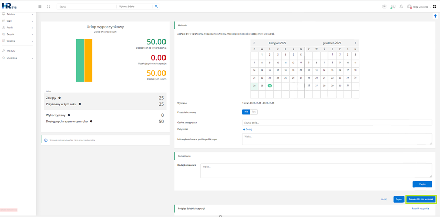
Task: Click the Zespół team icon
Action: (4, 34)
